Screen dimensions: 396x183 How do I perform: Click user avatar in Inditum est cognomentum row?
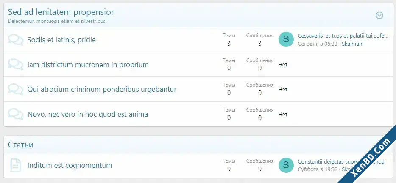coord(286,165)
